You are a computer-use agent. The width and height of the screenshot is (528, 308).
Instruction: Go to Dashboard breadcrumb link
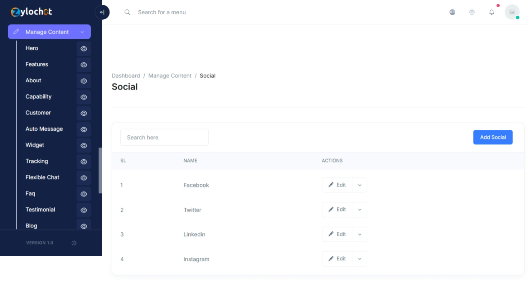(126, 75)
